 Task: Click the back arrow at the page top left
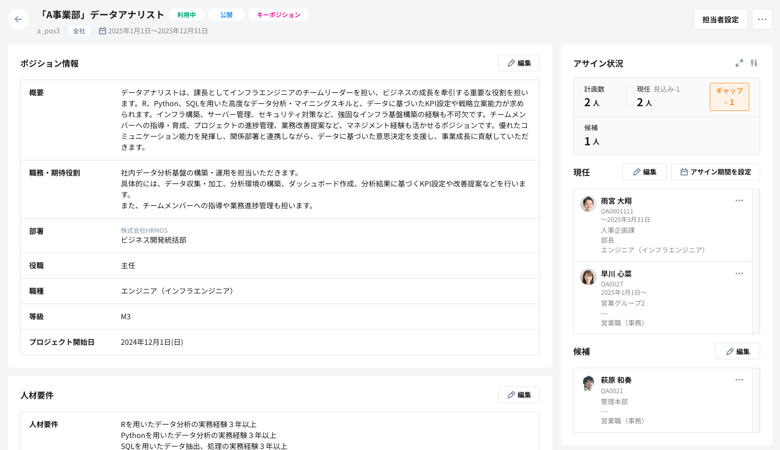click(18, 19)
